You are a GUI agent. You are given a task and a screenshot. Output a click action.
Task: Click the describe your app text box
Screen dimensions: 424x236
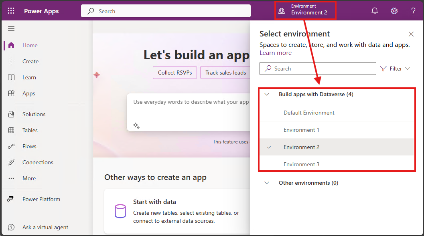[189, 112]
